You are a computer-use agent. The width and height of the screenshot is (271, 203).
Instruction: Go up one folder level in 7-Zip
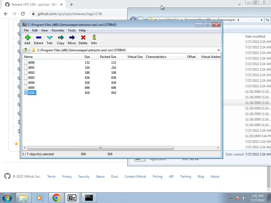pos(25,50)
